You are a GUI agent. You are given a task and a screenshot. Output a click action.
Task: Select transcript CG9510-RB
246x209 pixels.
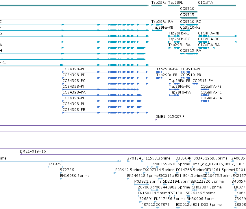[x=190, y=27]
